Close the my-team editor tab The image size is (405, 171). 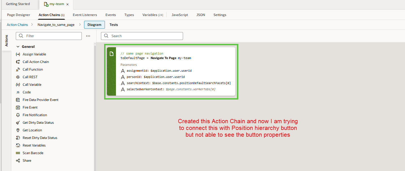(67, 4)
